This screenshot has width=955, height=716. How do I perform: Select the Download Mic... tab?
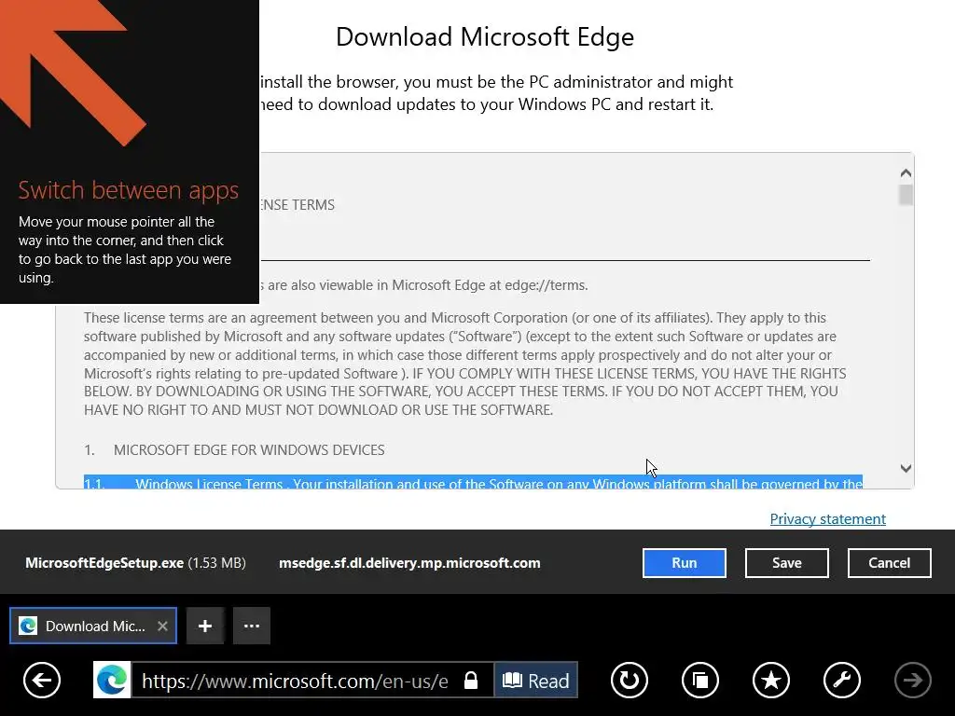click(x=93, y=626)
